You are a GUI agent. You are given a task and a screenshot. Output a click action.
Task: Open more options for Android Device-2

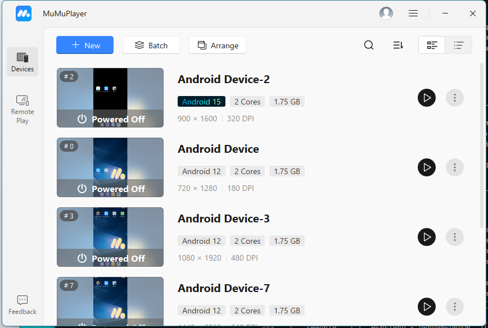(x=455, y=98)
